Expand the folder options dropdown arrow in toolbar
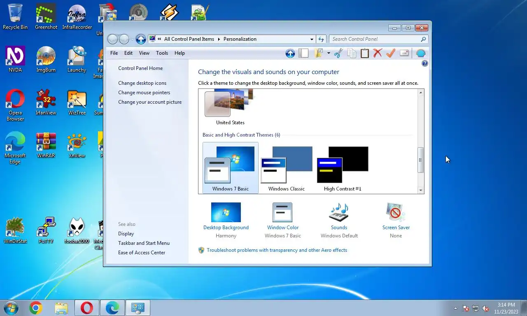Viewport: 527px width, 316px height. coord(329,53)
